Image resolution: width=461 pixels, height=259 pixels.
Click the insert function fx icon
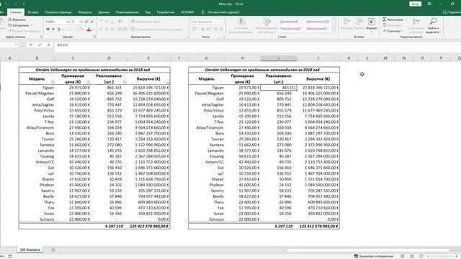[48, 45]
